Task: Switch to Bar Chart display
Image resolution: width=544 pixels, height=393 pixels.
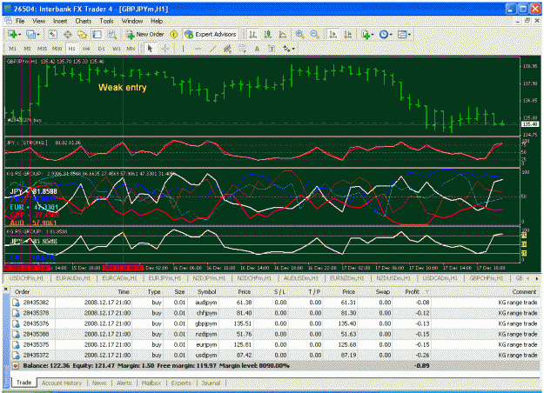Action: 253,34
